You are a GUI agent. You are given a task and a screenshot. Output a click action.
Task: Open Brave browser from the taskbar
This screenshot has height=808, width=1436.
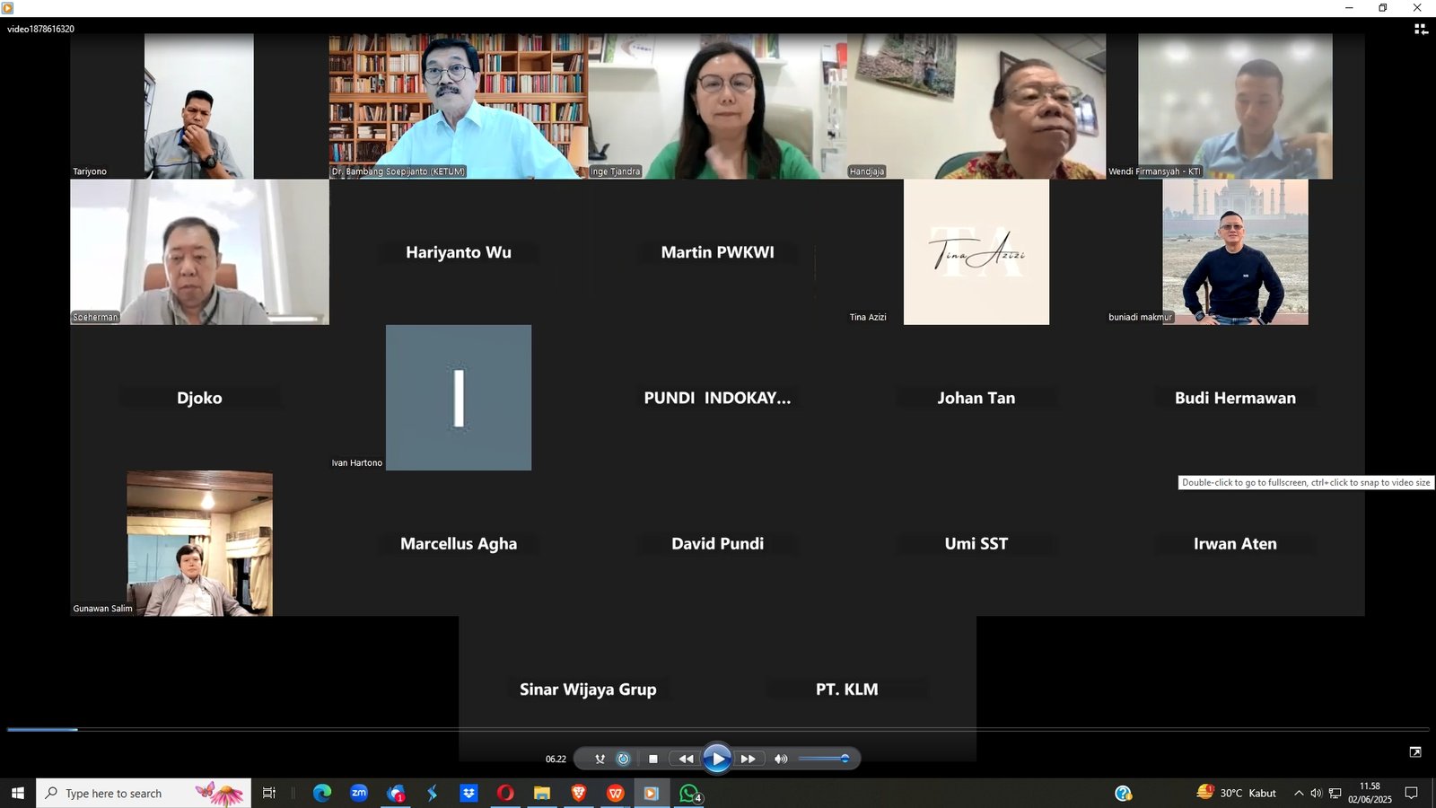[578, 793]
